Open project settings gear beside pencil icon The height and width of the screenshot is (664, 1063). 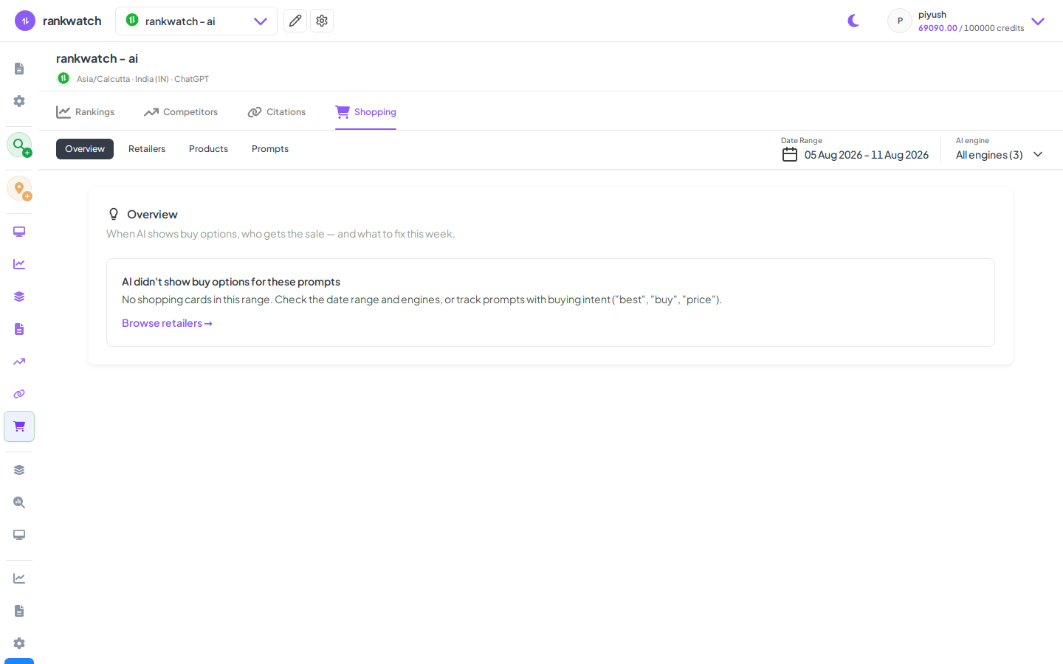(x=322, y=21)
